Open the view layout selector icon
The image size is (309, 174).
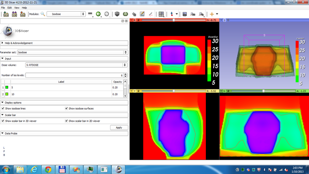(x=162, y=14)
